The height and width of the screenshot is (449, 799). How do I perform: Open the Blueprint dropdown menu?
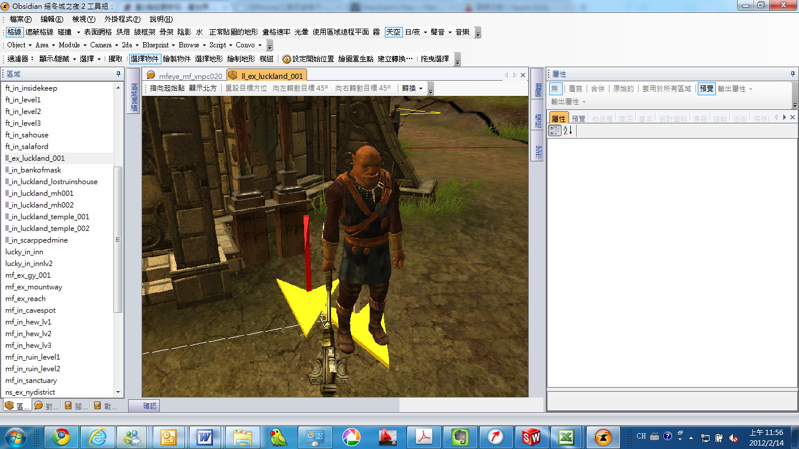pos(159,45)
